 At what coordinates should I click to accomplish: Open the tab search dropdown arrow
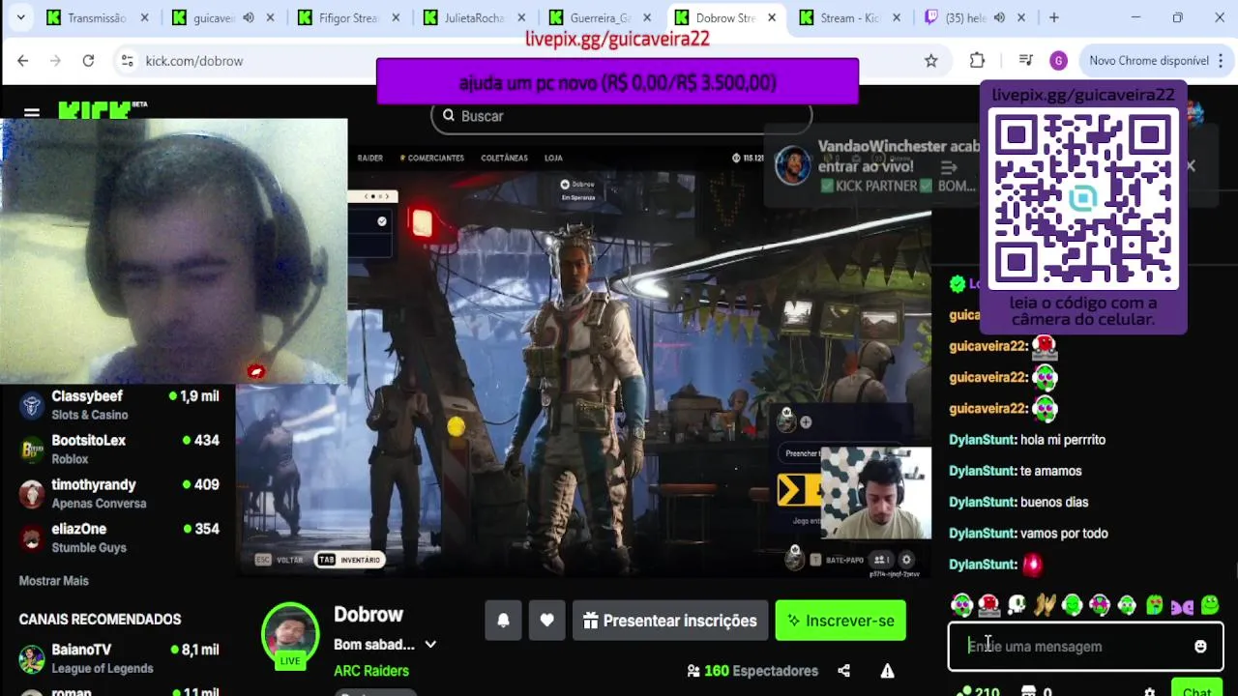20,17
